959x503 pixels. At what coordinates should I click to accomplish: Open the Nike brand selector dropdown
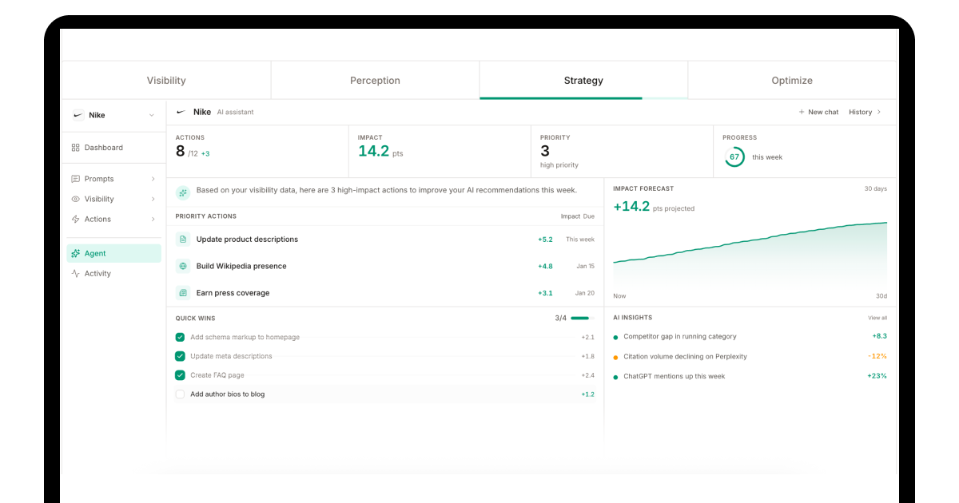113,115
